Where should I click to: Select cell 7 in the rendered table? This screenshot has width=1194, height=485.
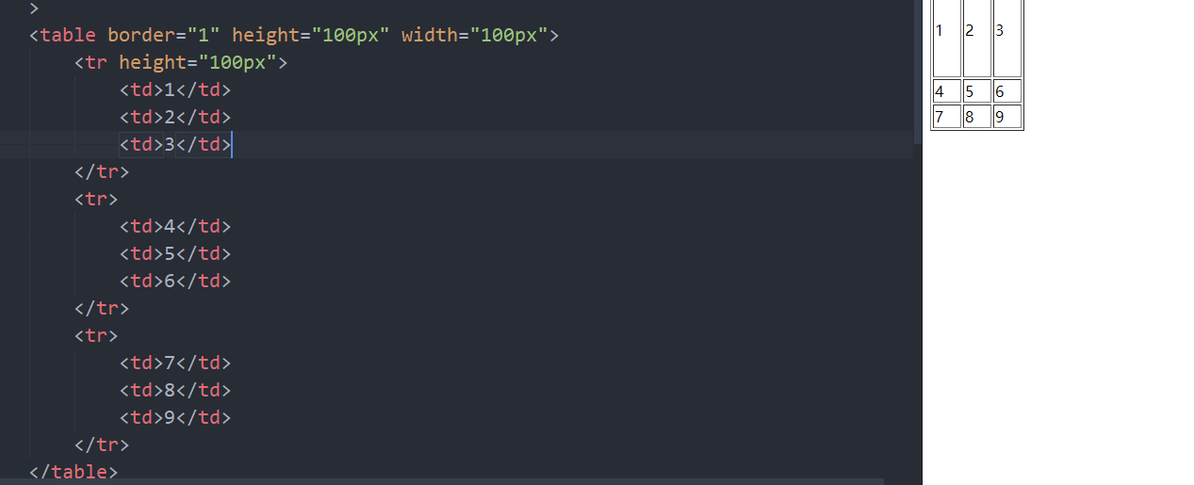[947, 117]
